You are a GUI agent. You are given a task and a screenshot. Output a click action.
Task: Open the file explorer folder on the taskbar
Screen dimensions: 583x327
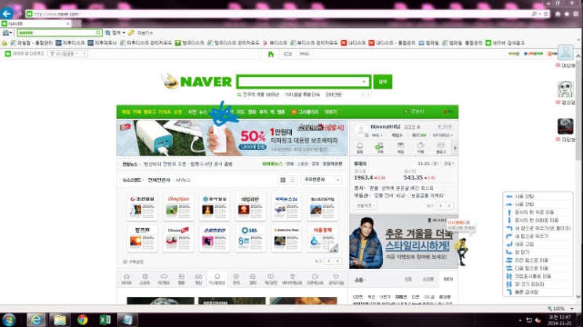[x=60, y=320]
